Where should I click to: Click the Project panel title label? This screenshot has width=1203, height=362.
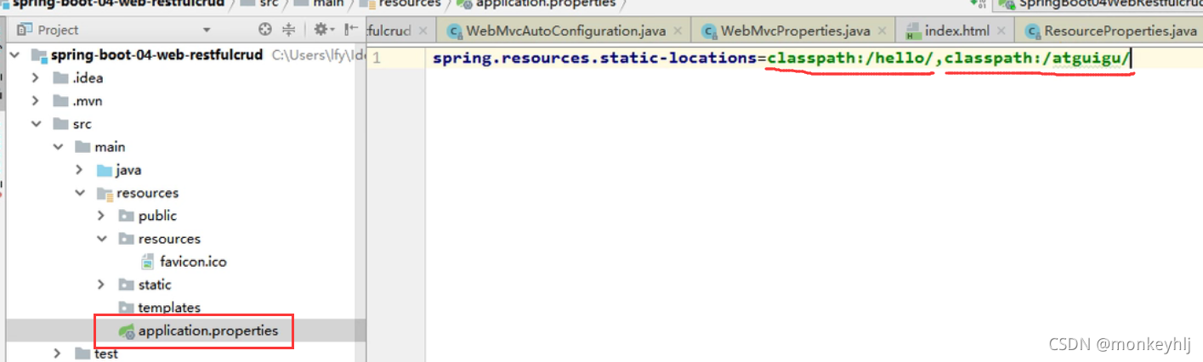[x=58, y=30]
